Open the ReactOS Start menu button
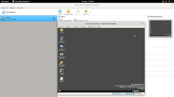This screenshot has height=97, width=174. pos(60,91)
